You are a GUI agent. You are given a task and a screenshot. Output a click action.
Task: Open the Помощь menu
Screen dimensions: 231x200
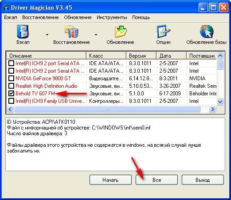pos(141,17)
